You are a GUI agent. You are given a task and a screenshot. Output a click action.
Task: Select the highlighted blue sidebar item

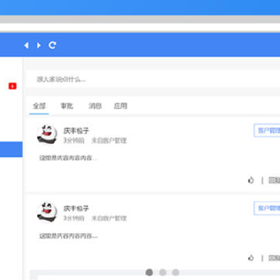tap(11, 149)
